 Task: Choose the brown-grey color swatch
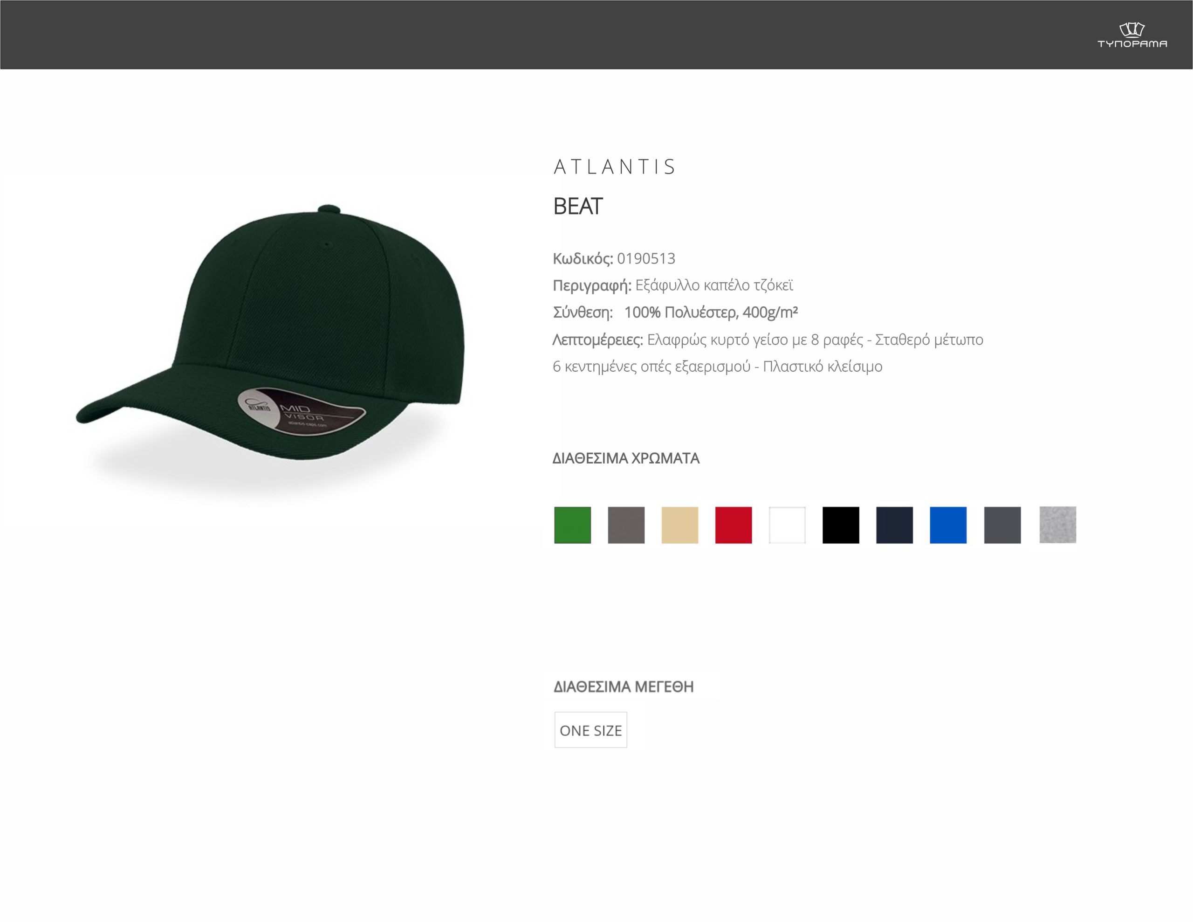[626, 525]
